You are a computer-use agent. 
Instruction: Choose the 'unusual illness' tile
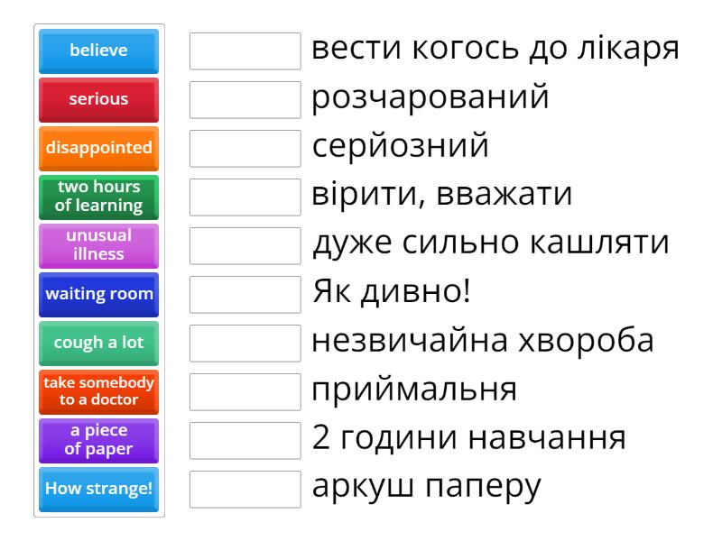coord(99,246)
